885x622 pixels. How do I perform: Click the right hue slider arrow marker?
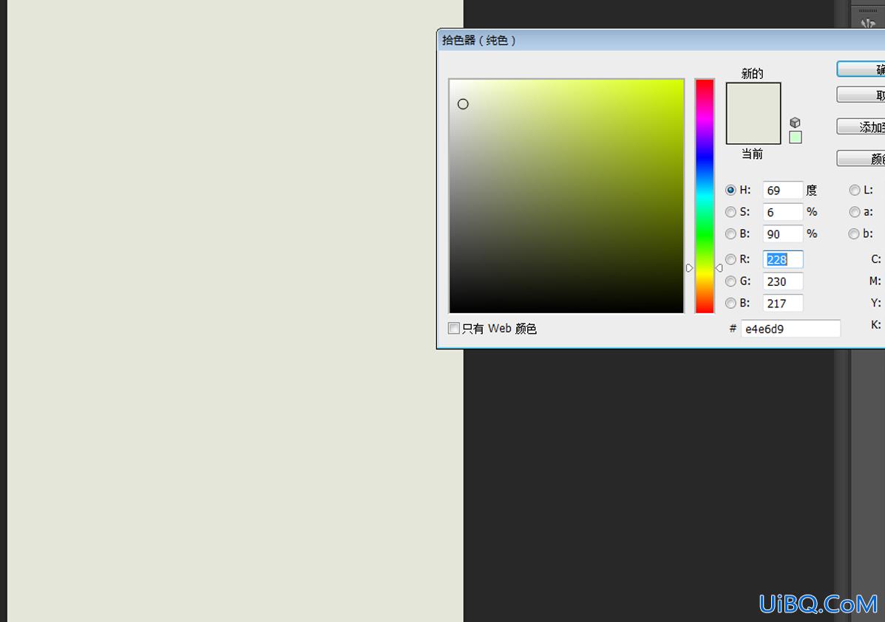tap(719, 268)
